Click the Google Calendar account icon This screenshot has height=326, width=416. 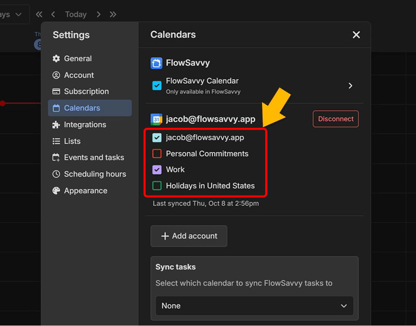tap(157, 120)
